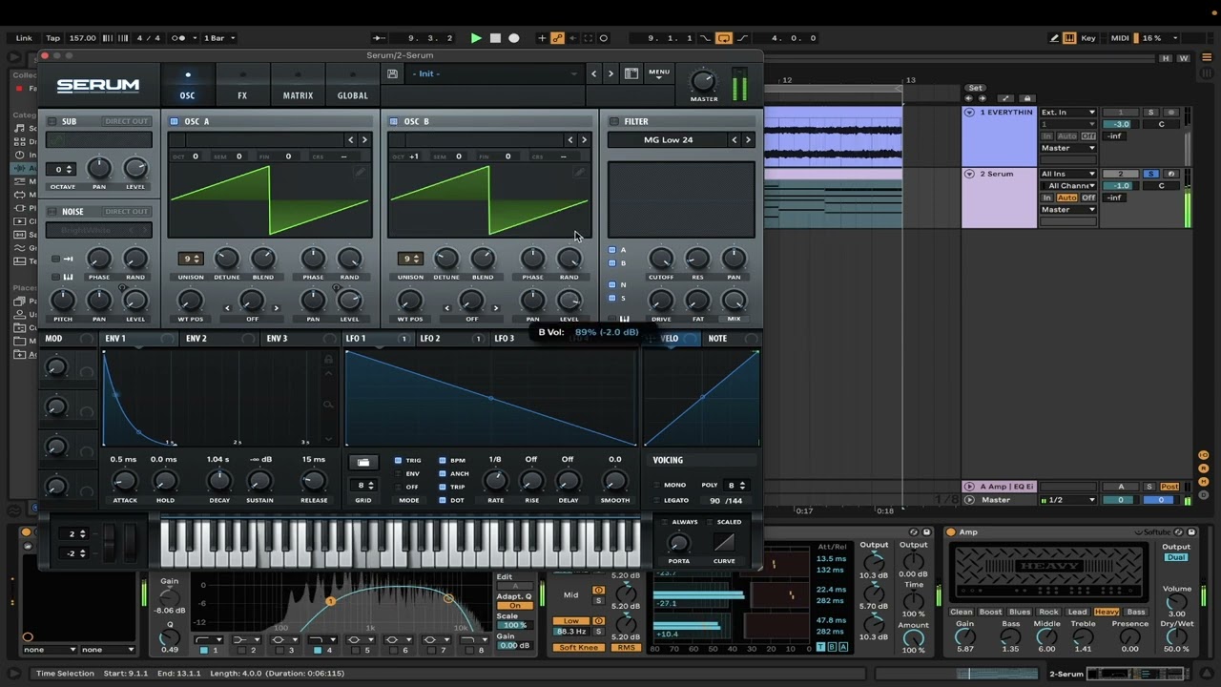Enable Key map mode
Image resolution: width=1221 pixels, height=687 pixels.
coord(1088,38)
